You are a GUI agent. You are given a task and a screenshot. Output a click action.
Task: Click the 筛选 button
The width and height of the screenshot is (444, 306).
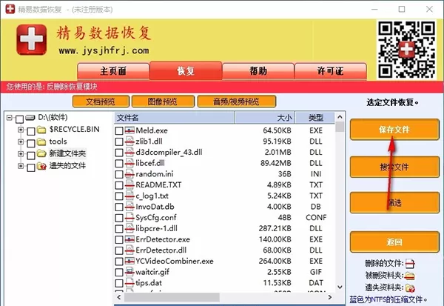coord(394,202)
